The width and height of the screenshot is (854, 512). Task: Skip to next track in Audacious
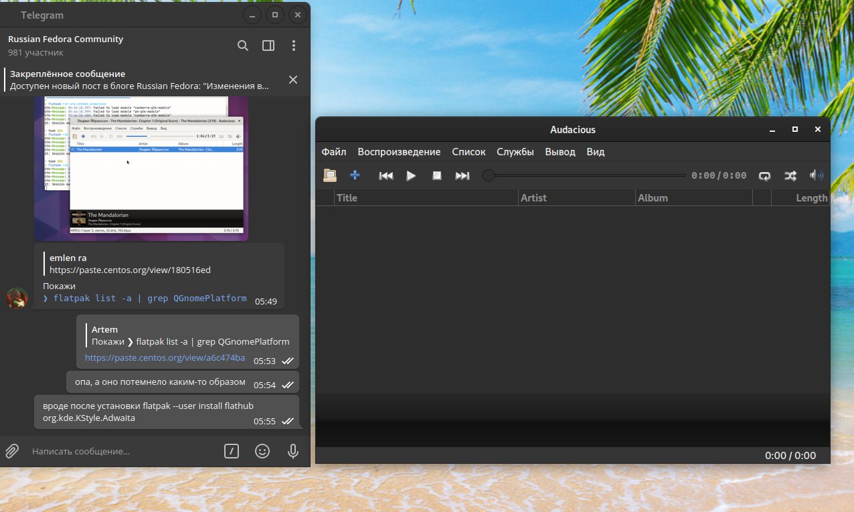(462, 175)
